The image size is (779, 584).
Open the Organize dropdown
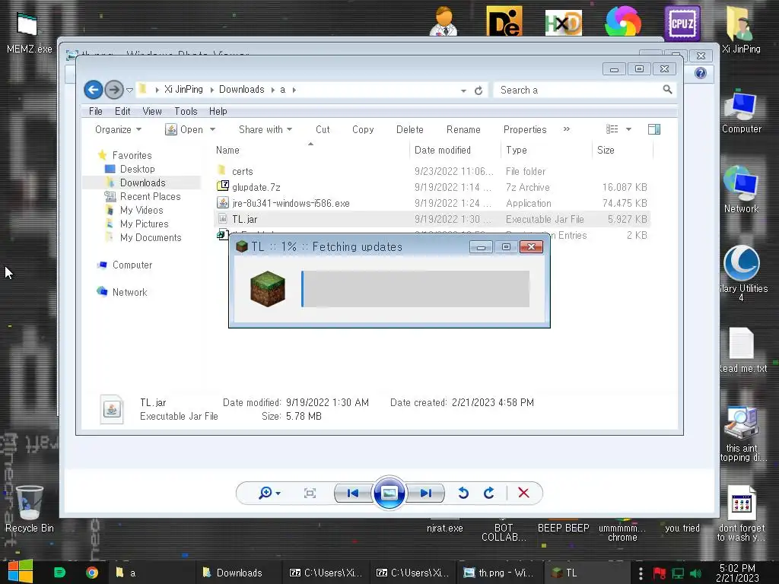click(118, 129)
